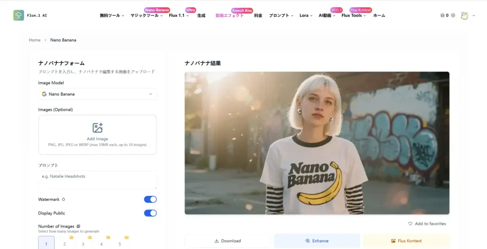The image size is (487, 249).
Task: Open the user avatar icon
Action: point(464,16)
